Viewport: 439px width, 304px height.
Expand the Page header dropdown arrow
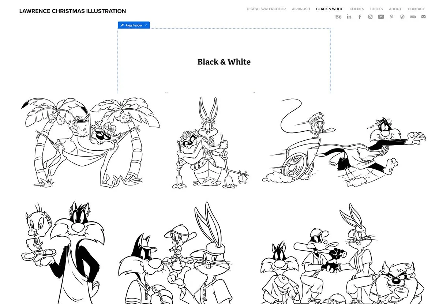[146, 25]
